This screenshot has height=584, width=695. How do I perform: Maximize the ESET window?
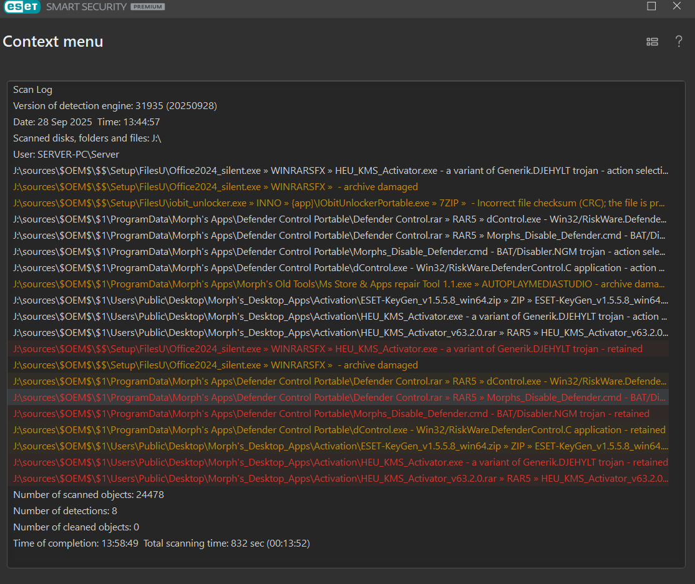coord(651,6)
